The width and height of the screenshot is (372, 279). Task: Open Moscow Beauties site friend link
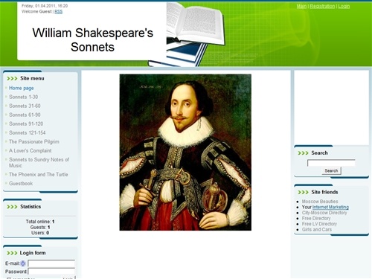click(320, 202)
